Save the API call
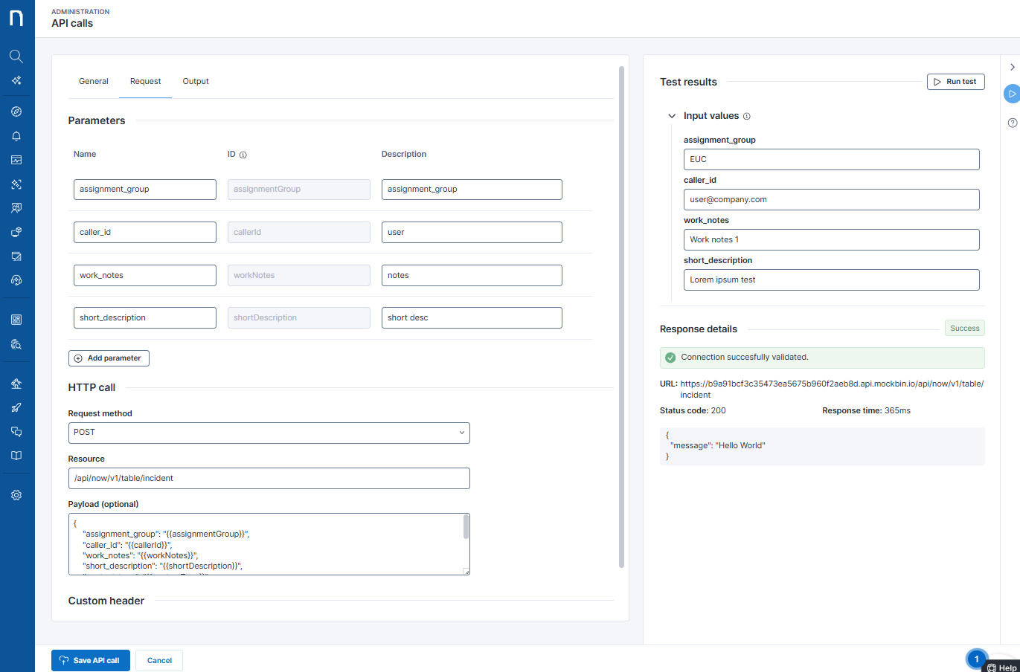1020x672 pixels. (x=90, y=660)
